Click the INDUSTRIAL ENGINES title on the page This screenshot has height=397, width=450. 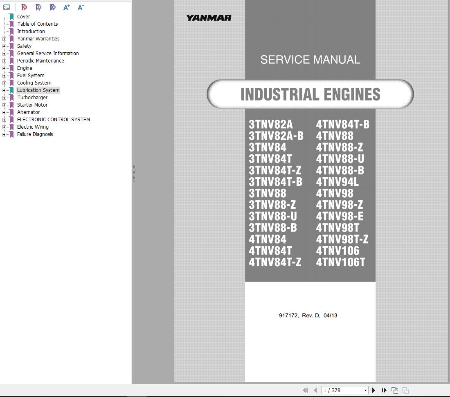coord(310,94)
